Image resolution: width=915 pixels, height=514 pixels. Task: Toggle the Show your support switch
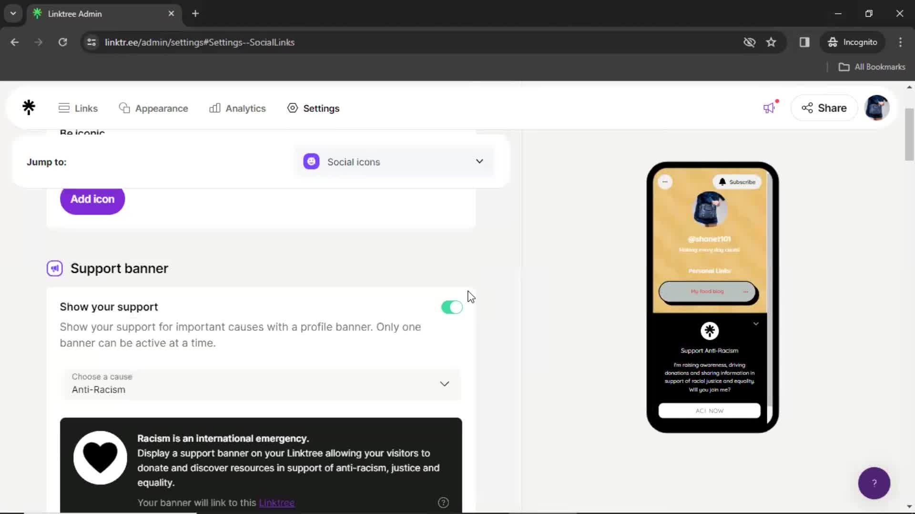452,307
